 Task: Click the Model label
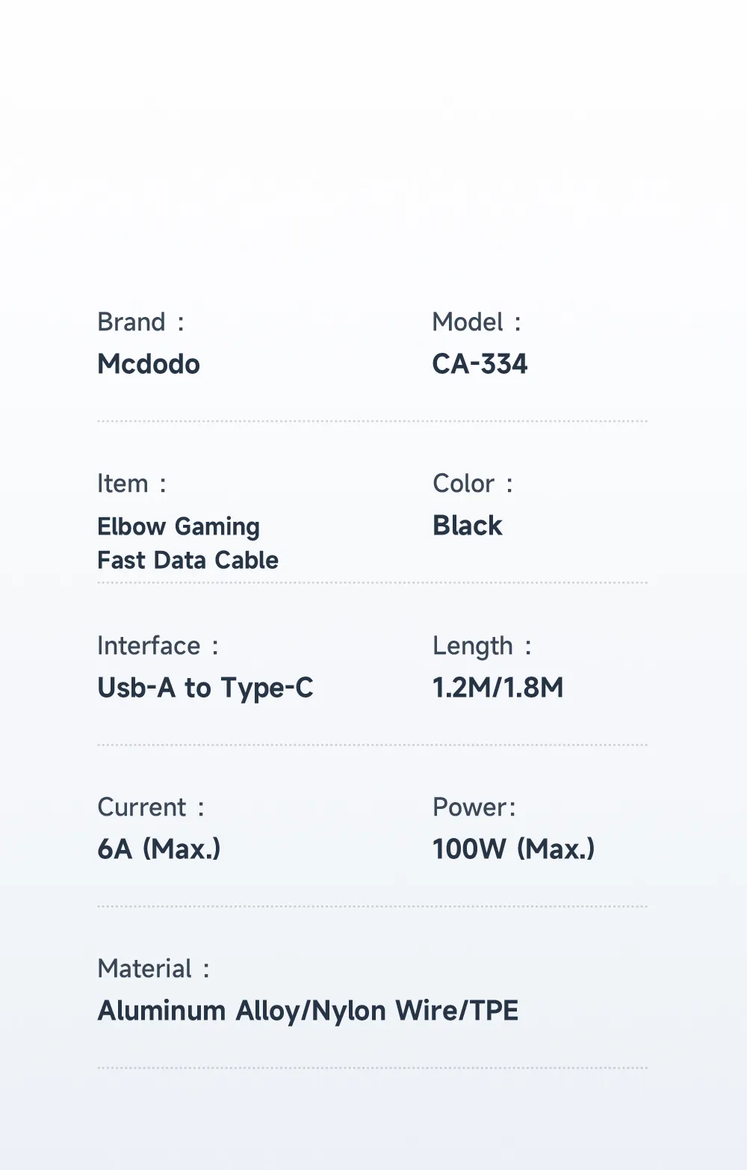click(477, 322)
